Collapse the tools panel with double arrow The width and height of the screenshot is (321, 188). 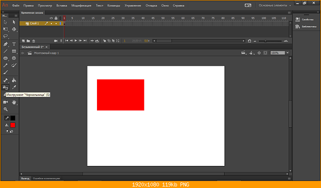(x=3, y=12)
